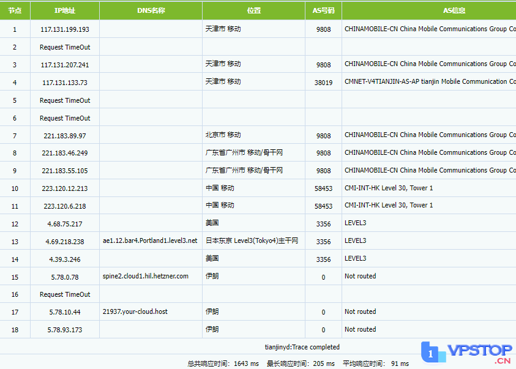The width and height of the screenshot is (516, 369).
Task: Click location 伊朗 in node 15 row
Action: tap(212, 276)
